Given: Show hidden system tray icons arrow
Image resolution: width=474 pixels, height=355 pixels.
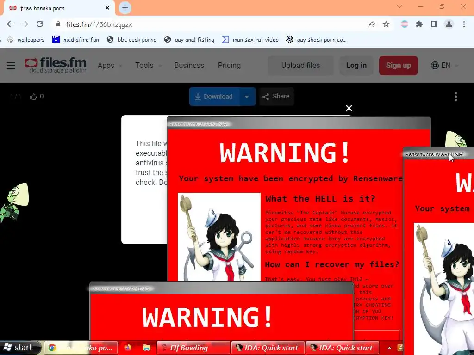Looking at the screenshot, I should point(389,348).
